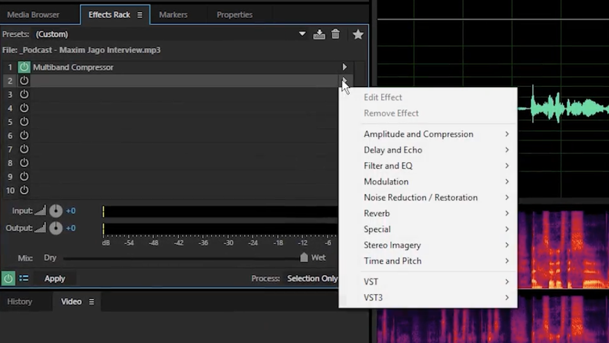The width and height of the screenshot is (609, 343).
Task: Click the favorites star icon
Action: tap(358, 34)
